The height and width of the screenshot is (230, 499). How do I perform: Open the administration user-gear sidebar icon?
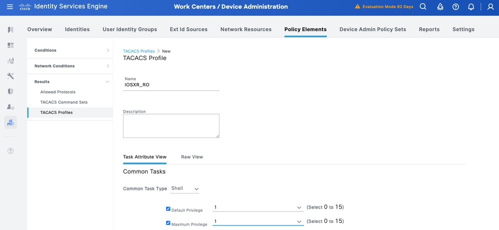[x=10, y=107]
